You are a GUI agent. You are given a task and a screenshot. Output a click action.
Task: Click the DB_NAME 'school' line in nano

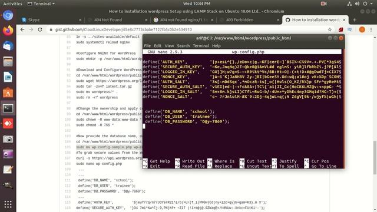[x=180, y=111]
